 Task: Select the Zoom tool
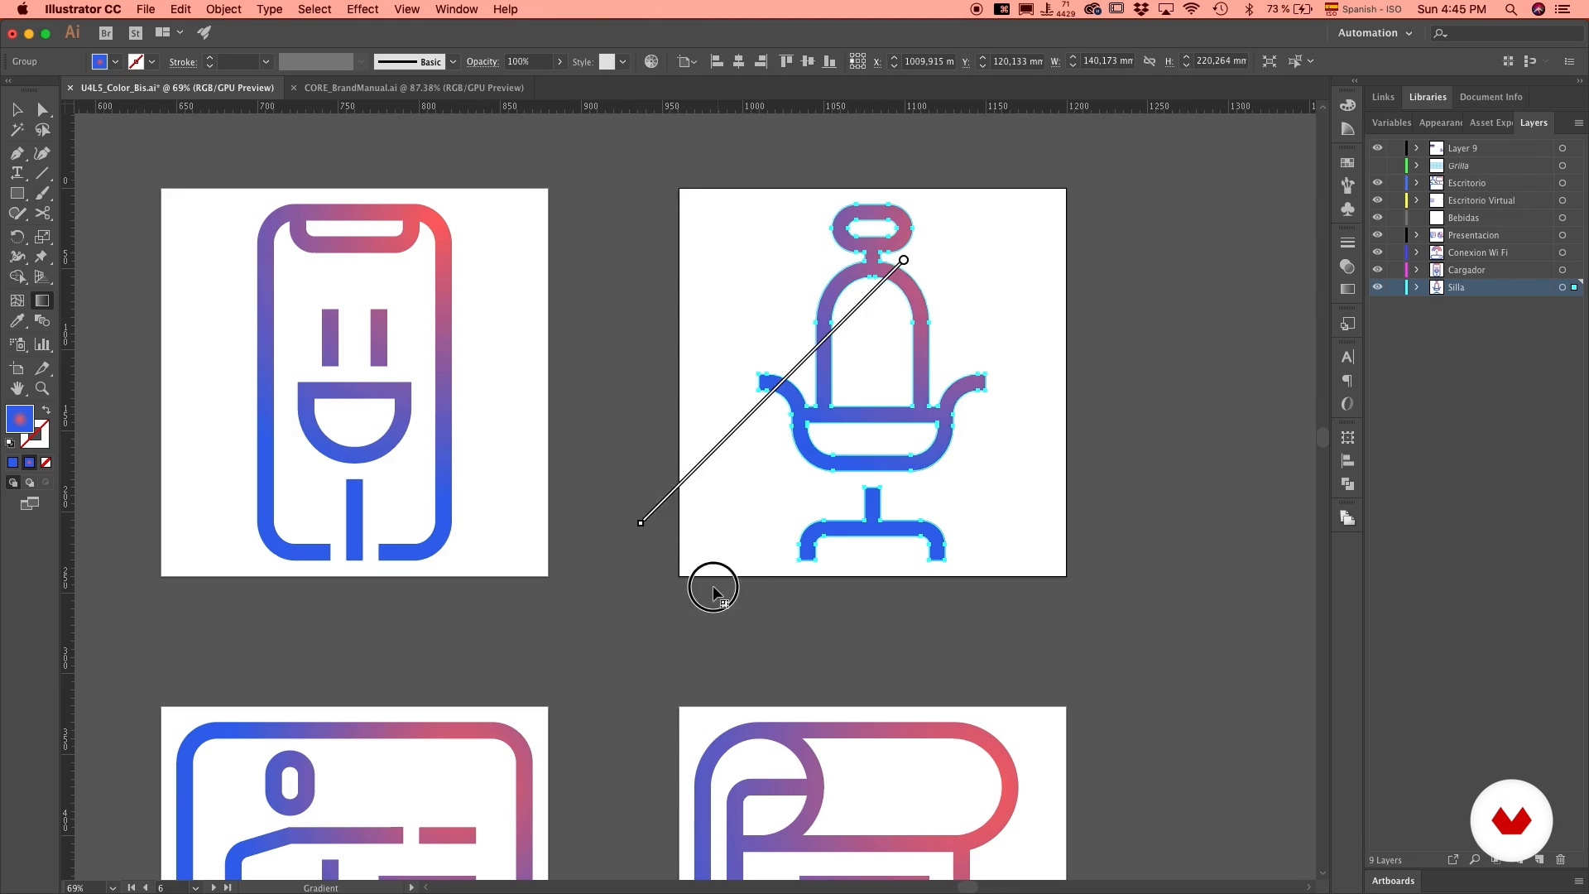tap(42, 388)
